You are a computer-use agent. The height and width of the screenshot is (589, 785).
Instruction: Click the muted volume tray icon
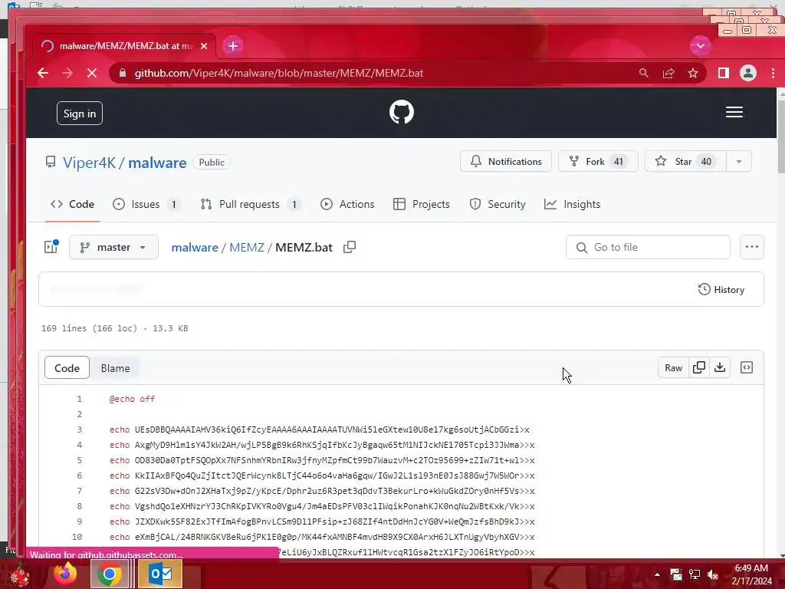713,574
